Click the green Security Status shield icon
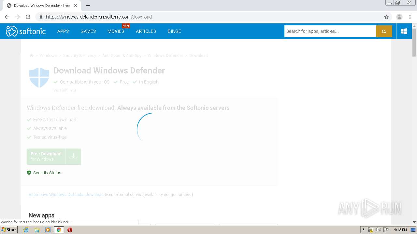The image size is (417, 234). [29, 173]
